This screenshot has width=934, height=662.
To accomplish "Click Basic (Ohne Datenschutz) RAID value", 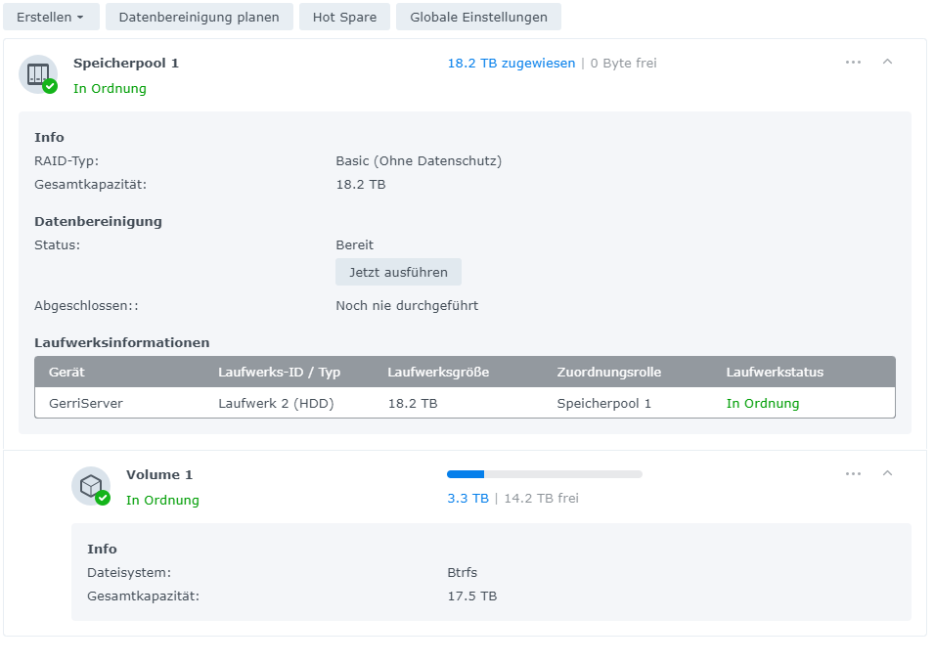I will click(x=419, y=160).
